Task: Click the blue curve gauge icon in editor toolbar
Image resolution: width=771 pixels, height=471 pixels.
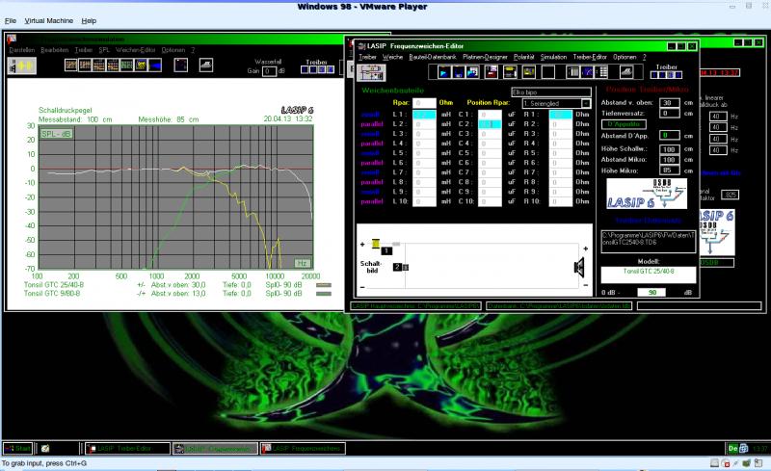Action: point(587,72)
